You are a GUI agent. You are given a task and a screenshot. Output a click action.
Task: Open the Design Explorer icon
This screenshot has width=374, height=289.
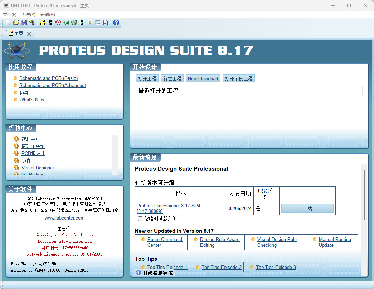82,23
